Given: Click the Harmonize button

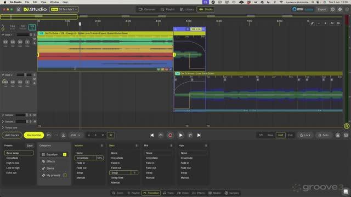Looking at the screenshot, I should point(34,135).
